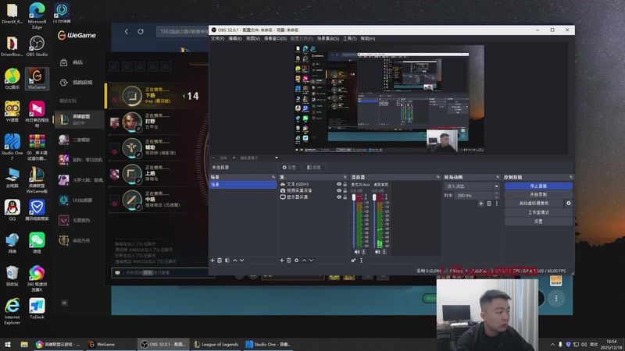Screen dimensions: 625x351
Task: Open the Desktop Audio channel options menu
Action: pyautogui.click(x=384, y=252)
